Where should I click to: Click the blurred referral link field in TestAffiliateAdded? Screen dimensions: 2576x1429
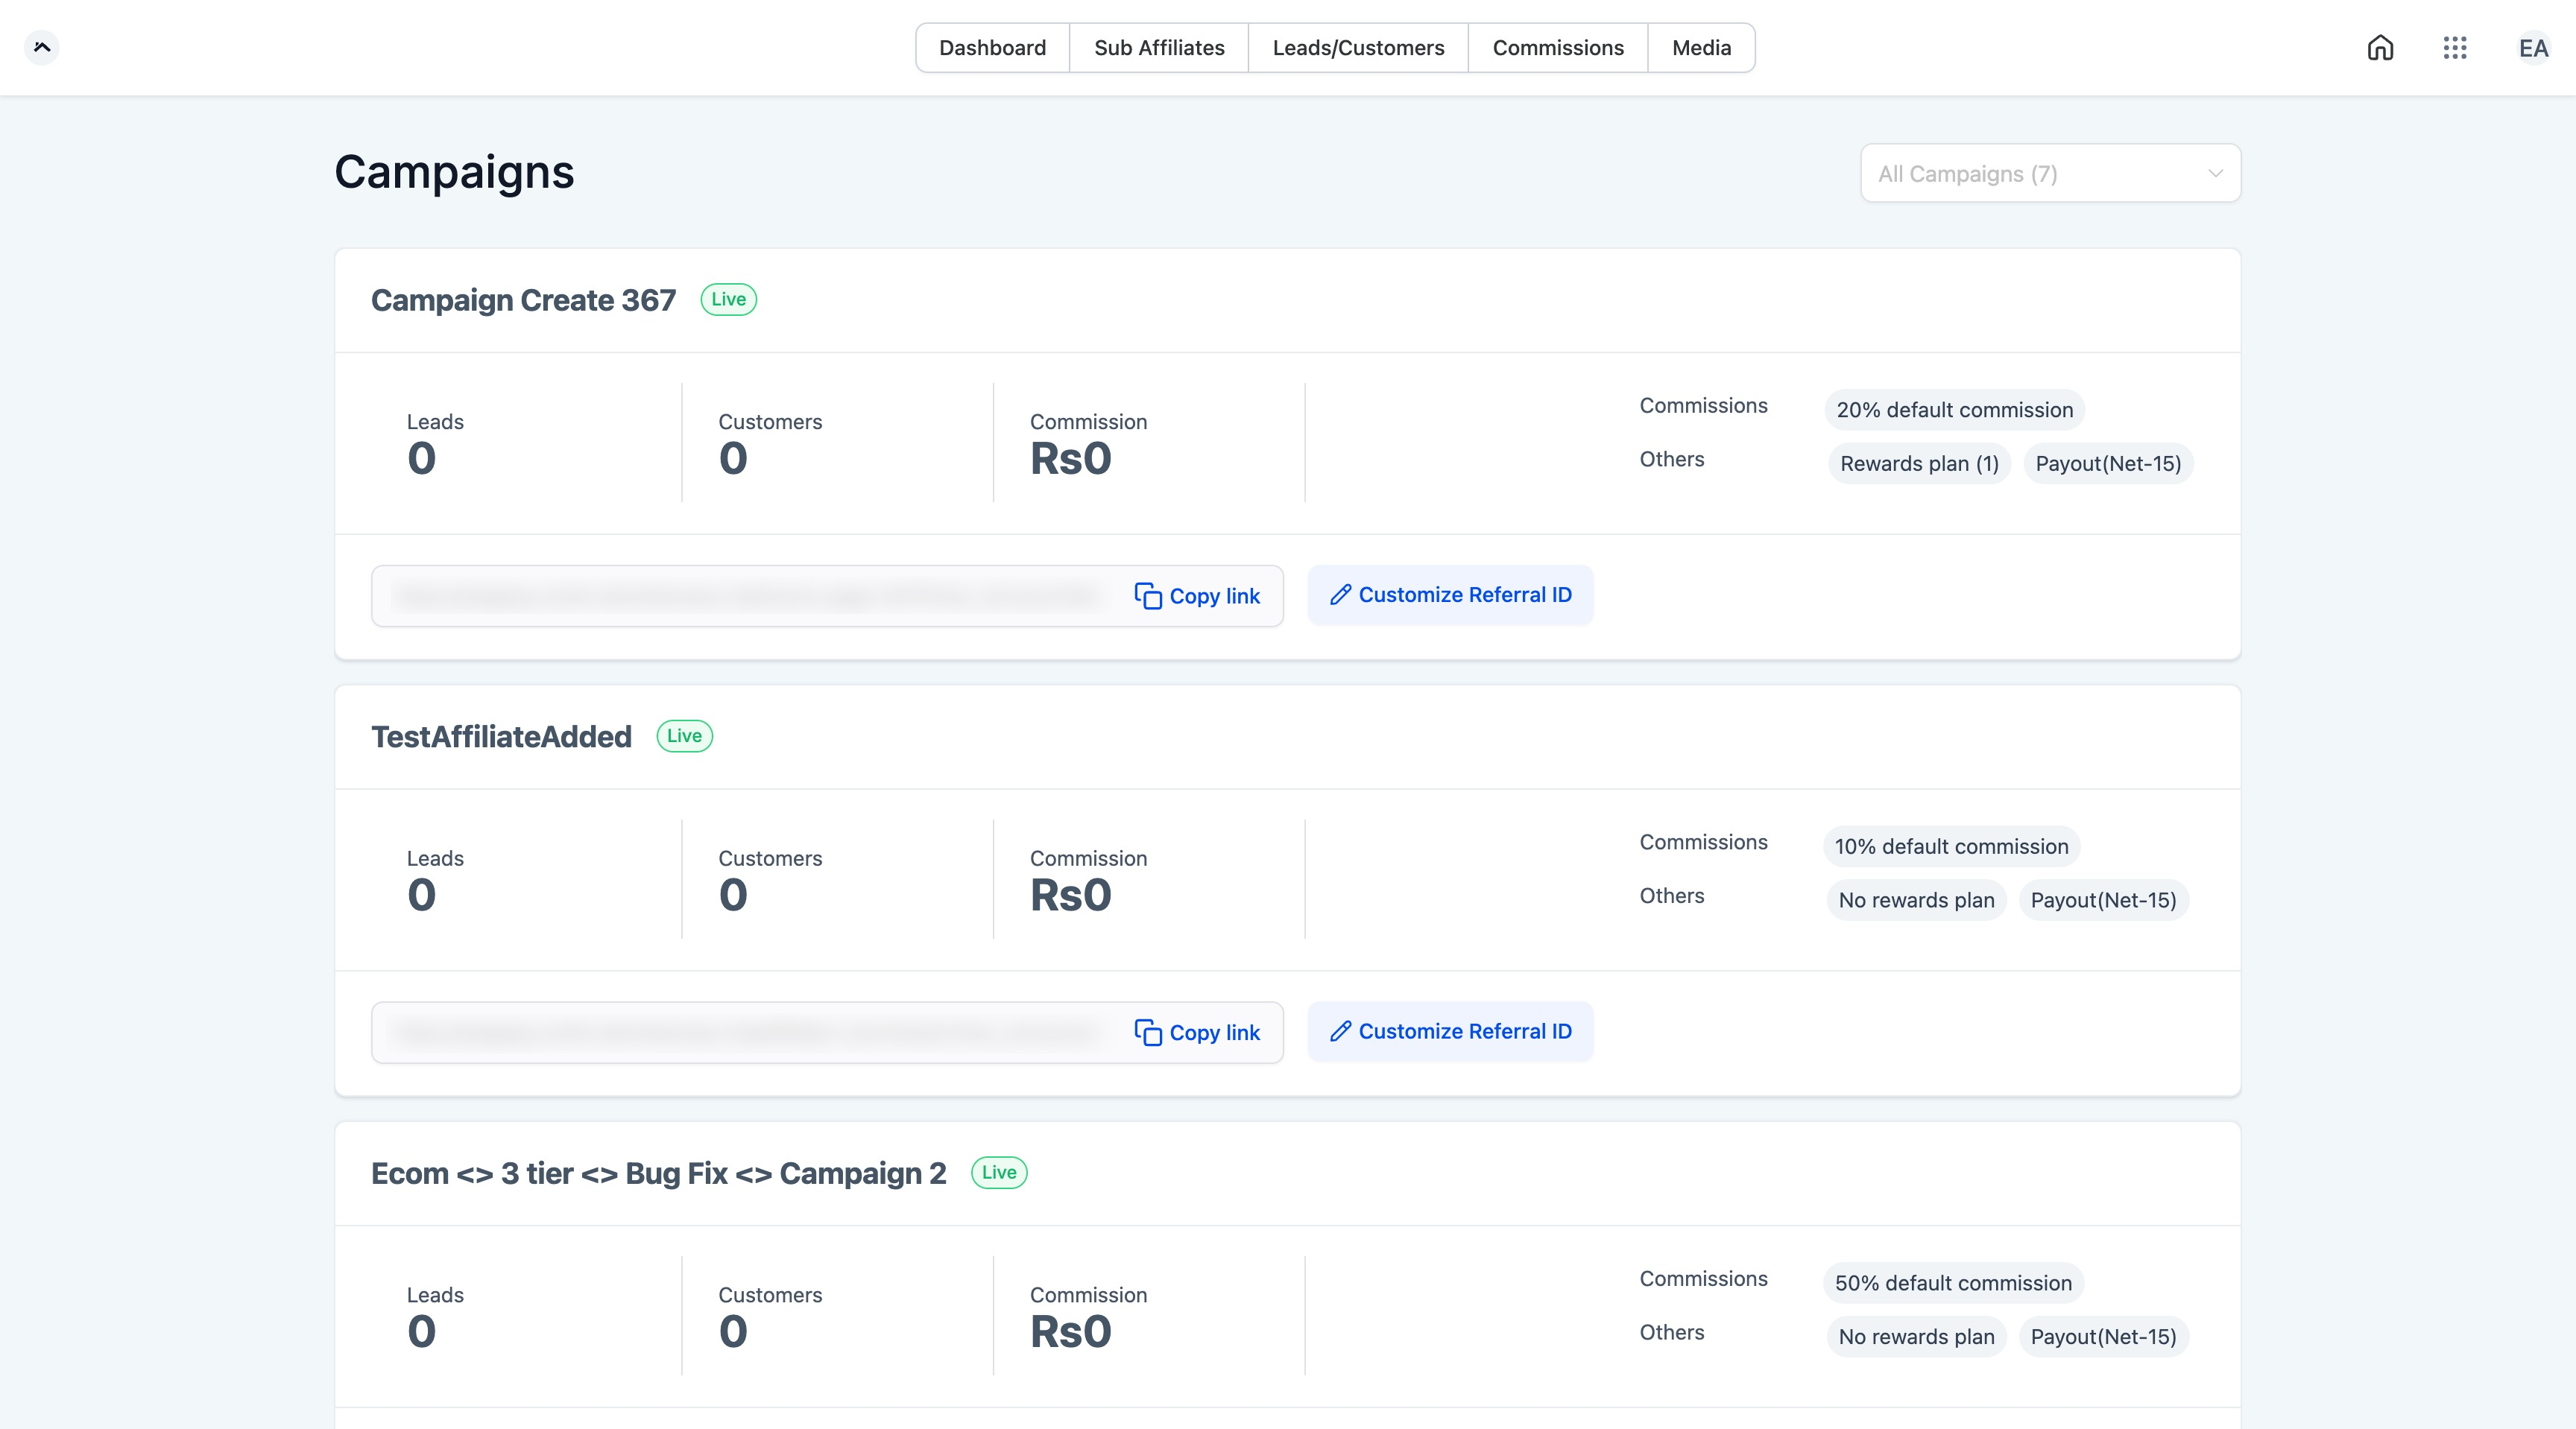click(x=745, y=1033)
